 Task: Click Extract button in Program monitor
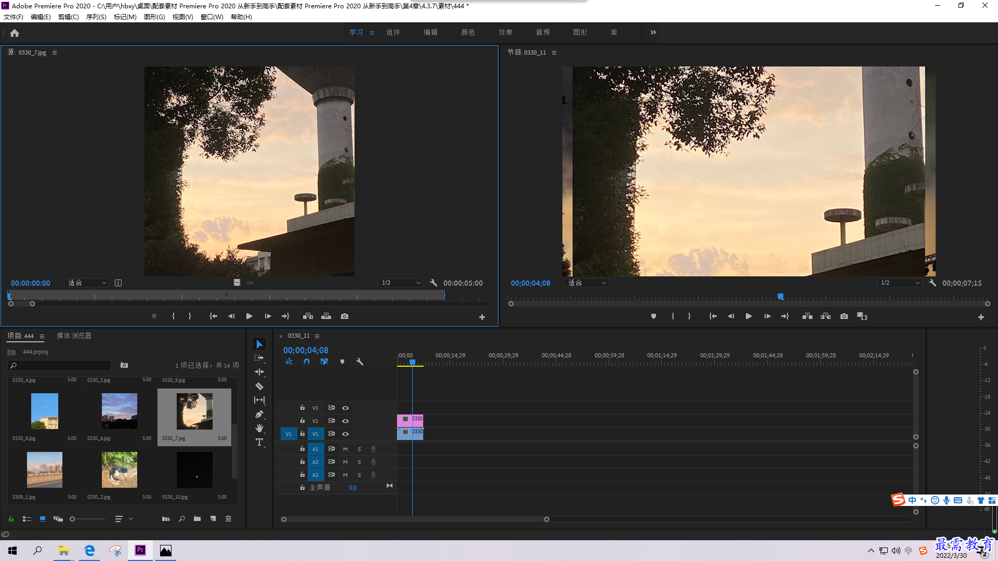pos(825,316)
